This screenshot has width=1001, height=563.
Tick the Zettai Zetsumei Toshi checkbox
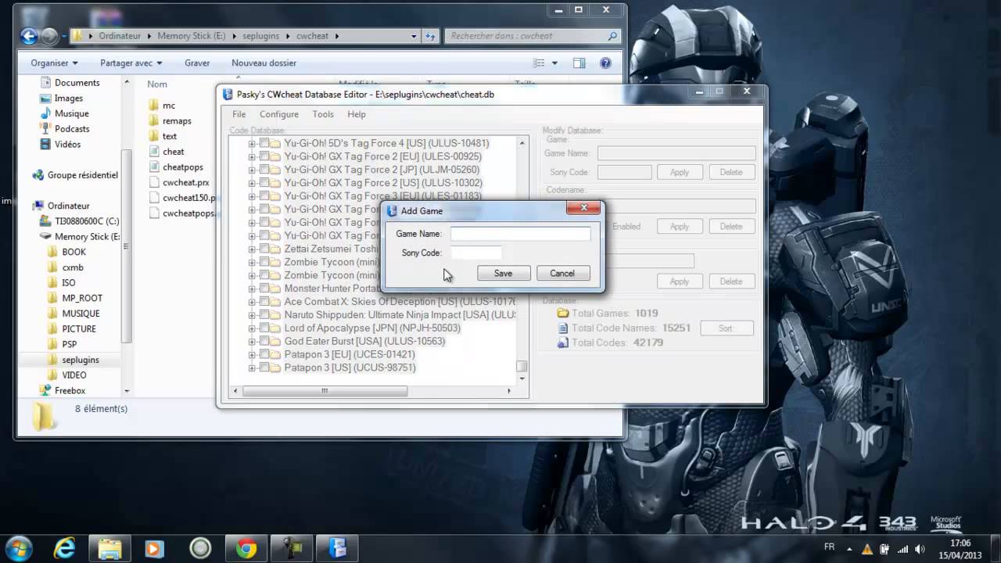[264, 249]
